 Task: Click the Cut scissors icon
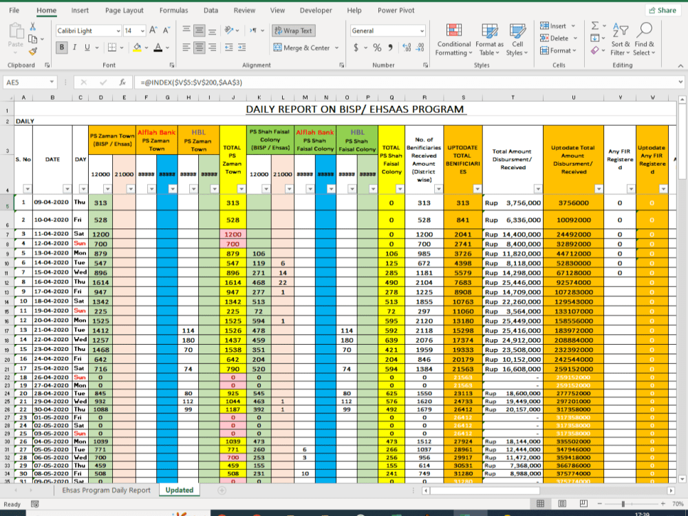(32, 27)
